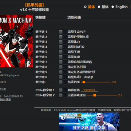Click the 《机甲战魔》 title text
Image resolution: width=131 pixels, height=131 pixels.
(35, 5)
